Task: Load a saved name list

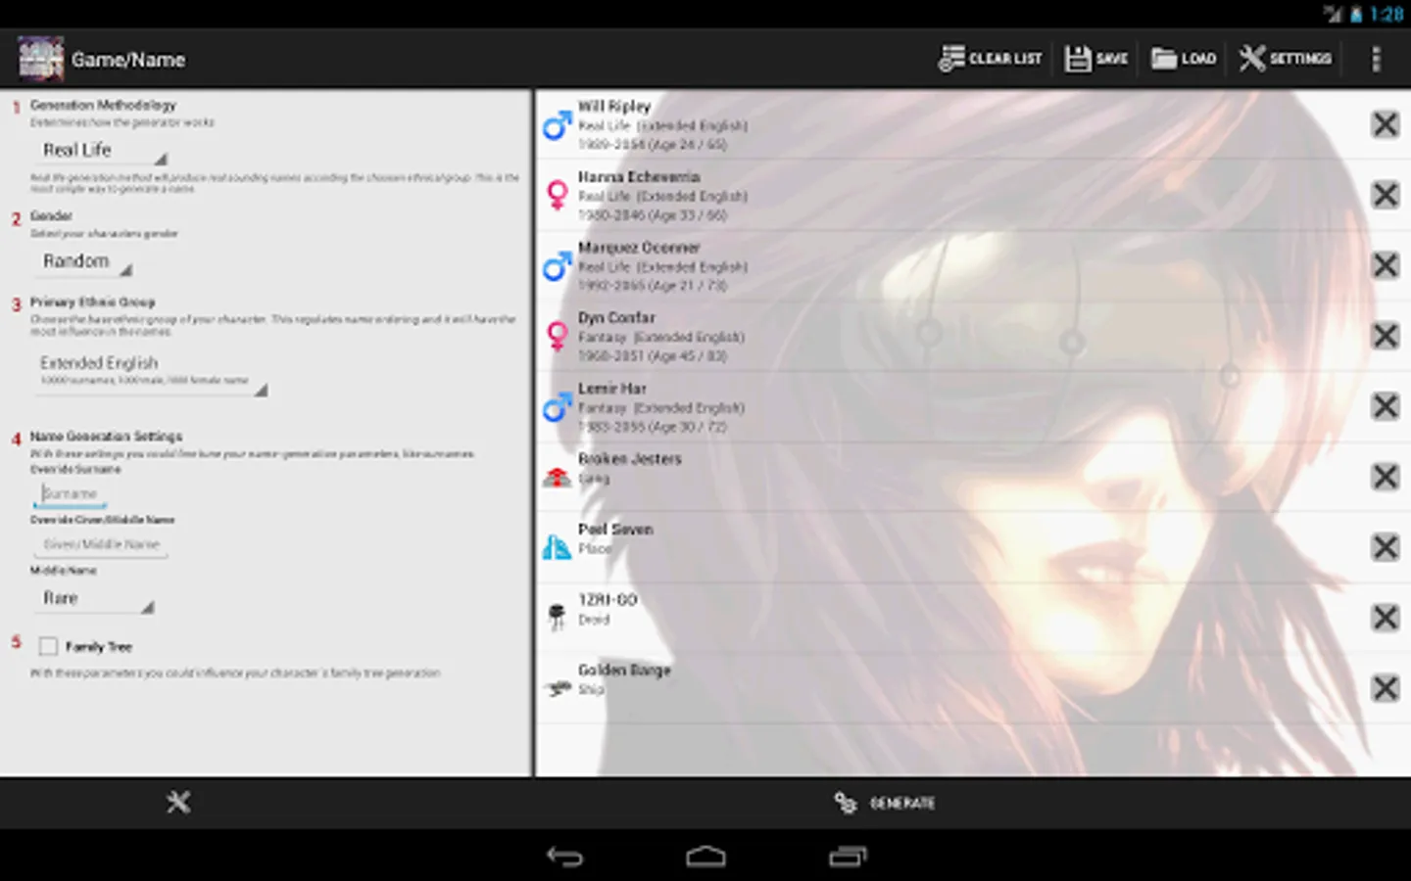Action: coord(1184,59)
